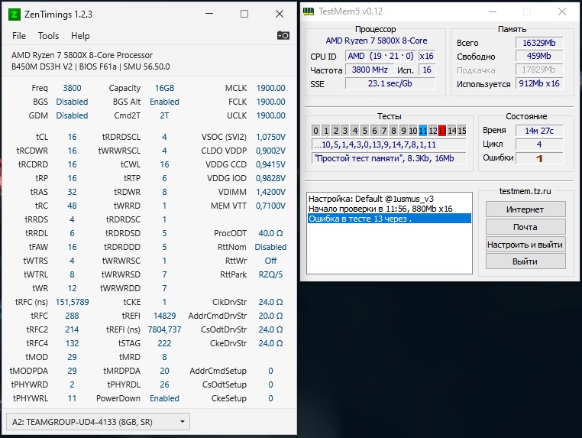
Task: Take a screenshot with ZenTimings camera icon
Action: (283, 36)
